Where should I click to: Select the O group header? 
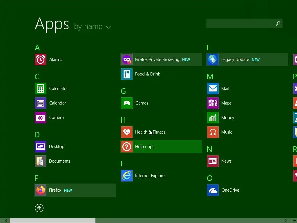pos(210,178)
